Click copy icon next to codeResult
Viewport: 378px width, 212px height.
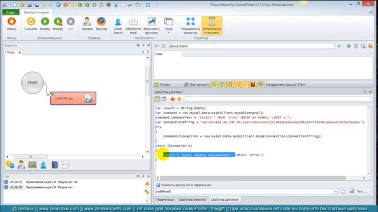click(343, 191)
